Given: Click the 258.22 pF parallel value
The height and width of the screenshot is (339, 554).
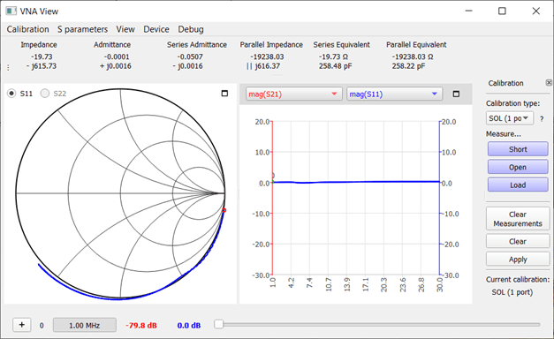Looking at the screenshot, I should 408,66.
